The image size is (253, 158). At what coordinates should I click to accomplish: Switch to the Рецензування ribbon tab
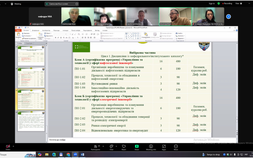(88, 30)
